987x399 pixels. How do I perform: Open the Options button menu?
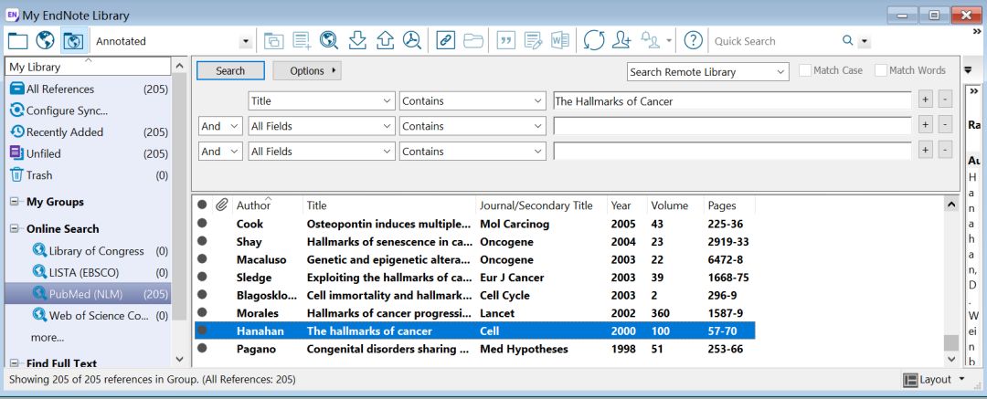click(307, 70)
